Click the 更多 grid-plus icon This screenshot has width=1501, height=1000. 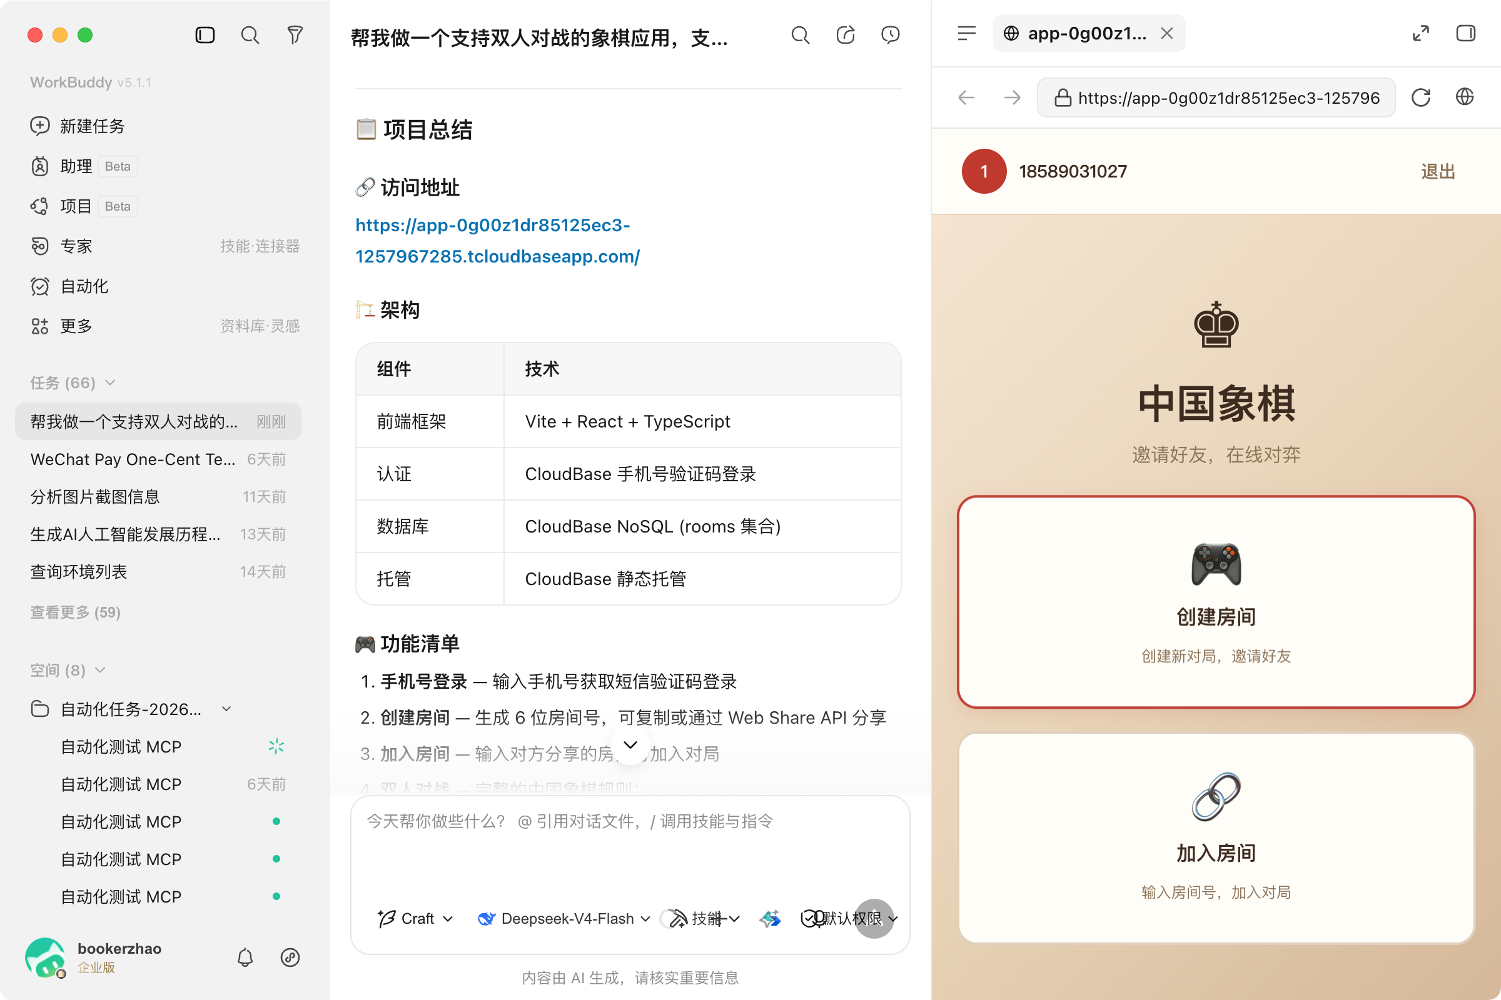coord(39,326)
